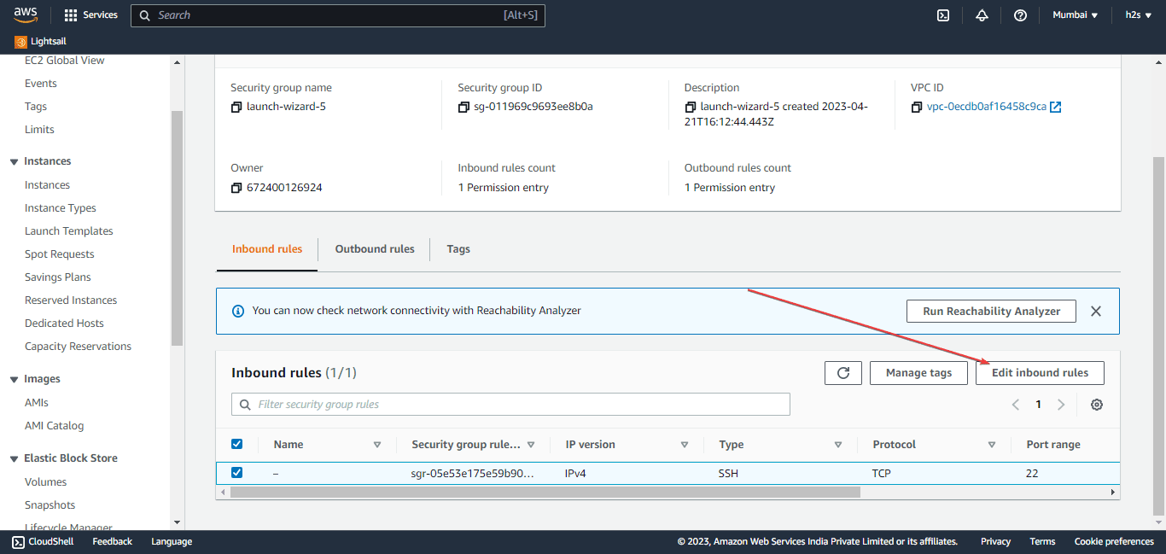Sort by Protocol column arrow

[x=992, y=445]
